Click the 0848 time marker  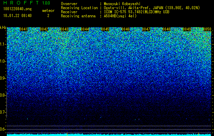[x=166, y=29]
